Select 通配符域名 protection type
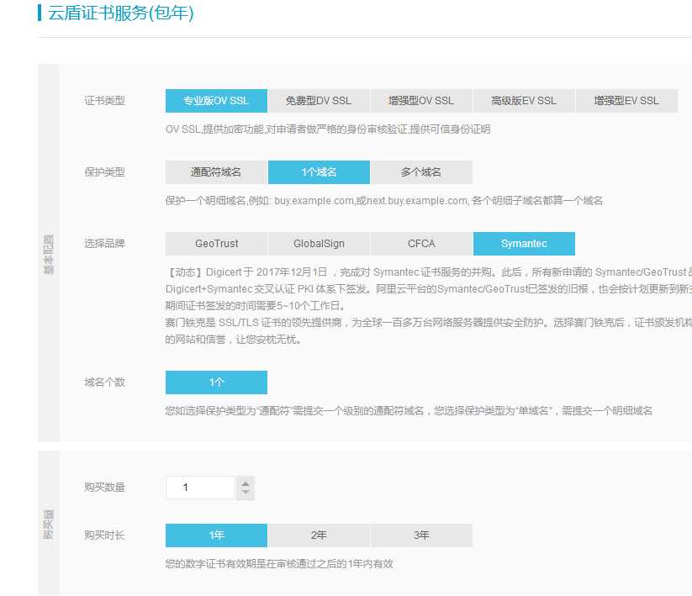This screenshot has width=692, height=596. (216, 172)
